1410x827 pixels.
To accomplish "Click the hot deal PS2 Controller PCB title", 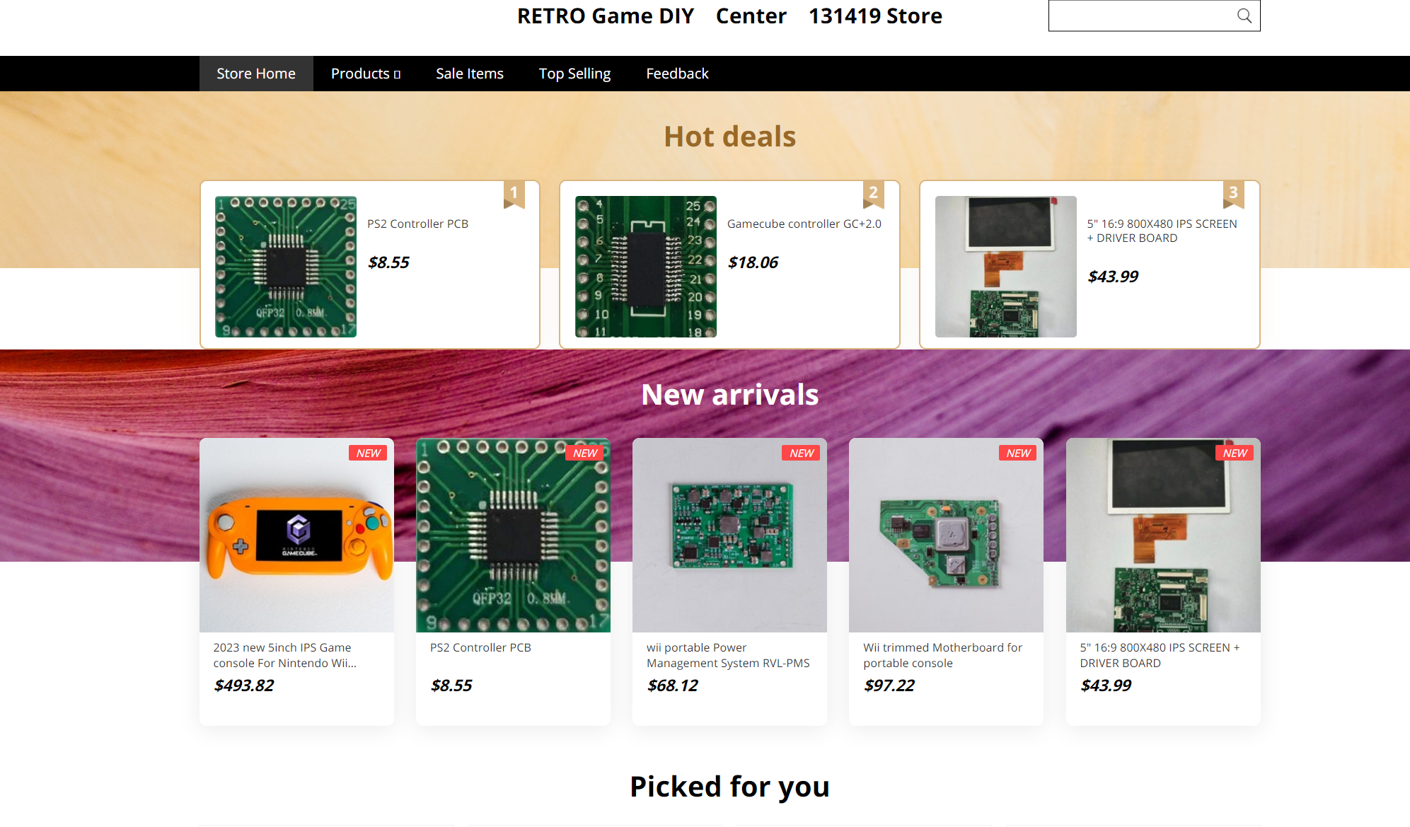I will 417,224.
